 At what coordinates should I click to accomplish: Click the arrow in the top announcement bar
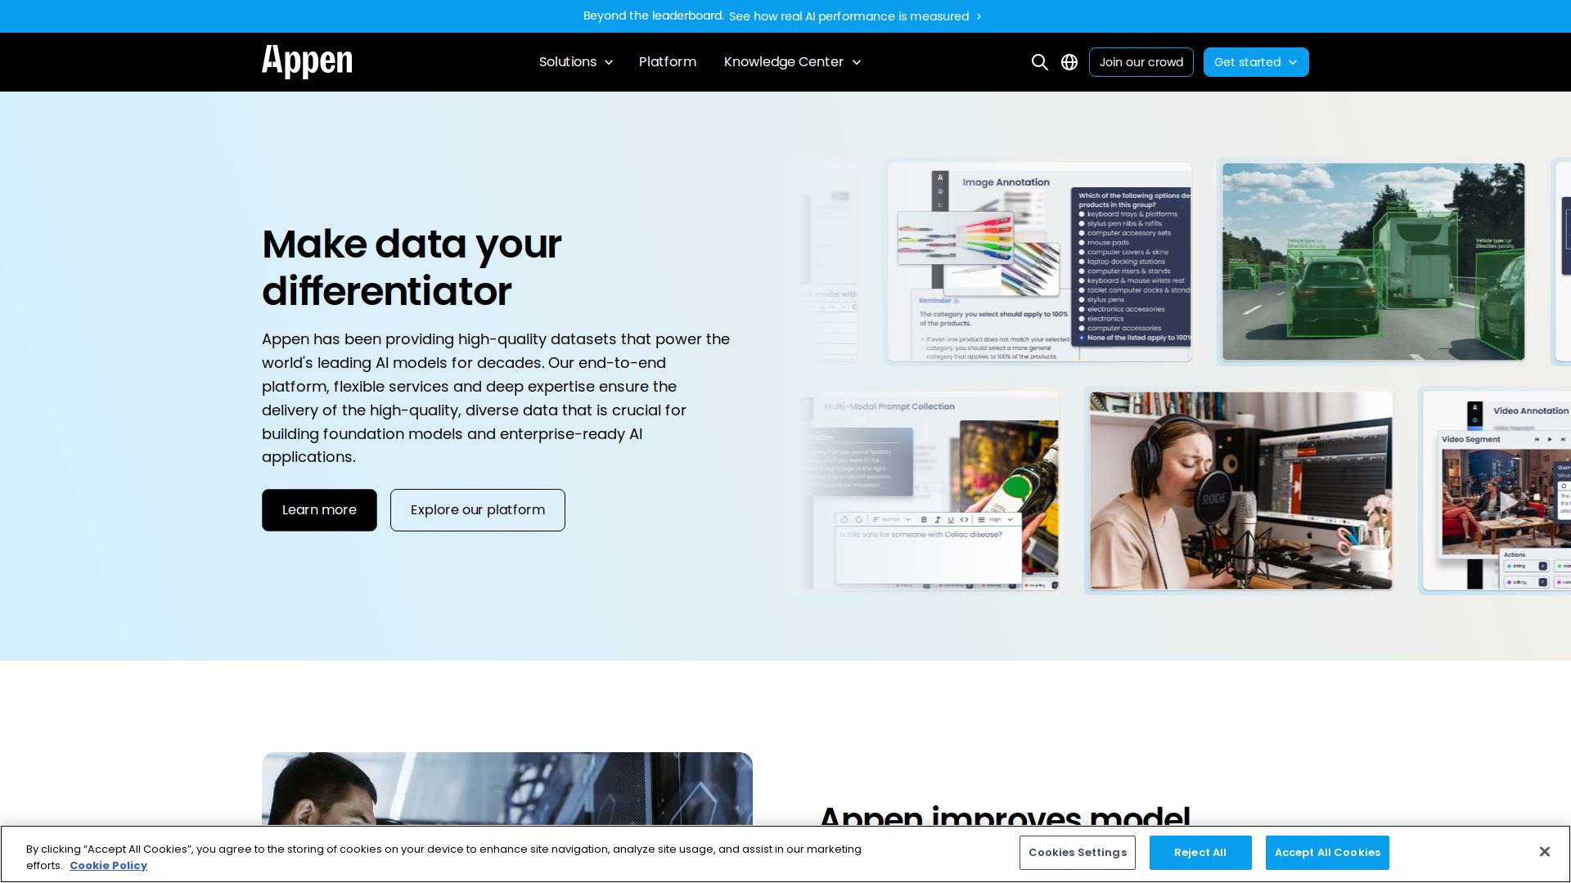coord(979,16)
